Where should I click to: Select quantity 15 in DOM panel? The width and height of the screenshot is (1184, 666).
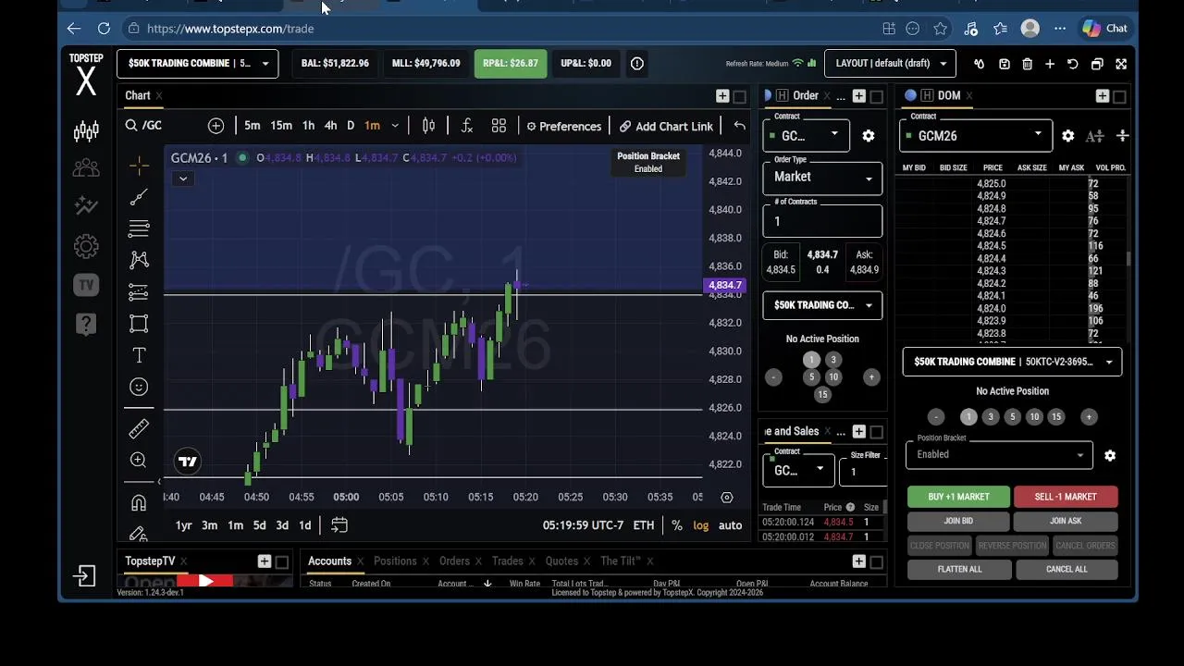click(x=1056, y=417)
